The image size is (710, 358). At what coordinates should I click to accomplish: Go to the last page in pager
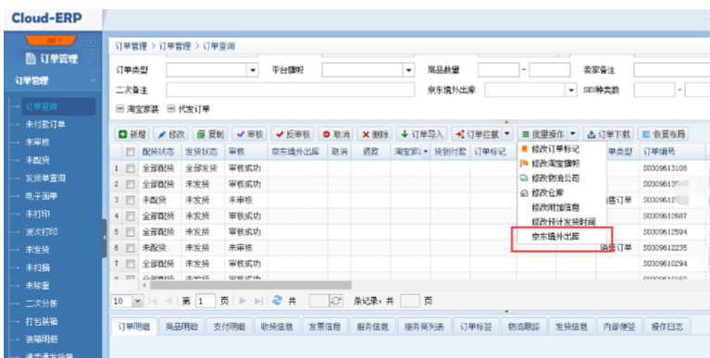point(258,301)
